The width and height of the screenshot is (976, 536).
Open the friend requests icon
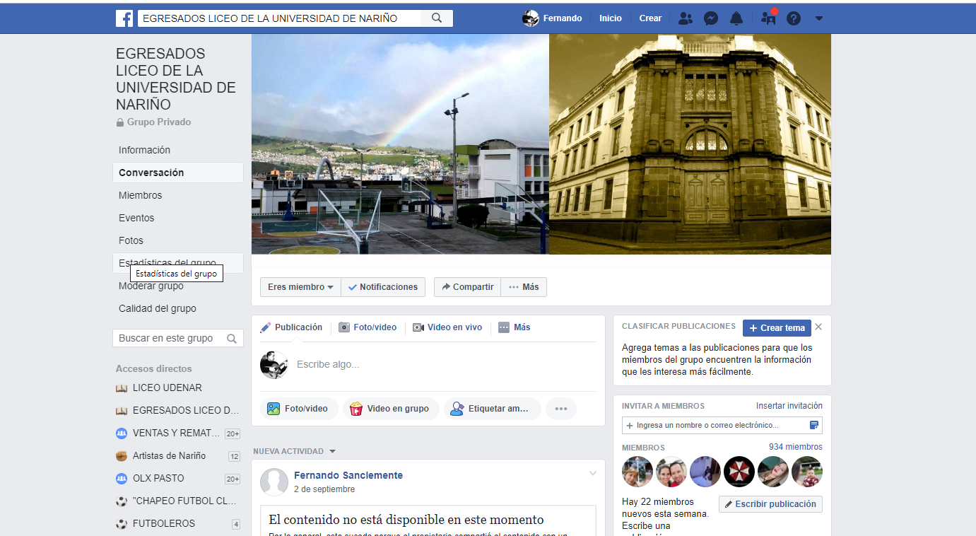coord(685,18)
